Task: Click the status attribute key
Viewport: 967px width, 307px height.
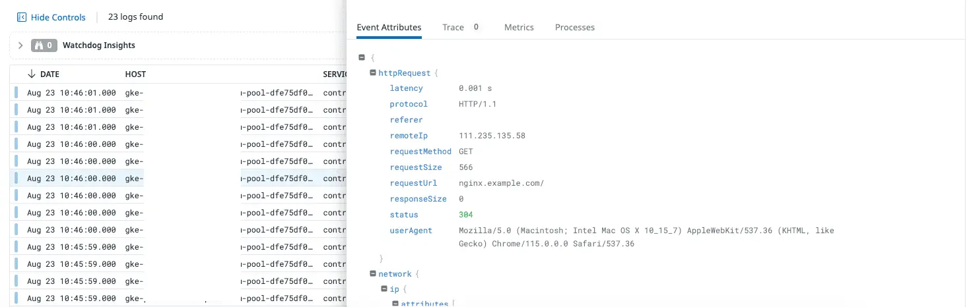Action: point(404,215)
